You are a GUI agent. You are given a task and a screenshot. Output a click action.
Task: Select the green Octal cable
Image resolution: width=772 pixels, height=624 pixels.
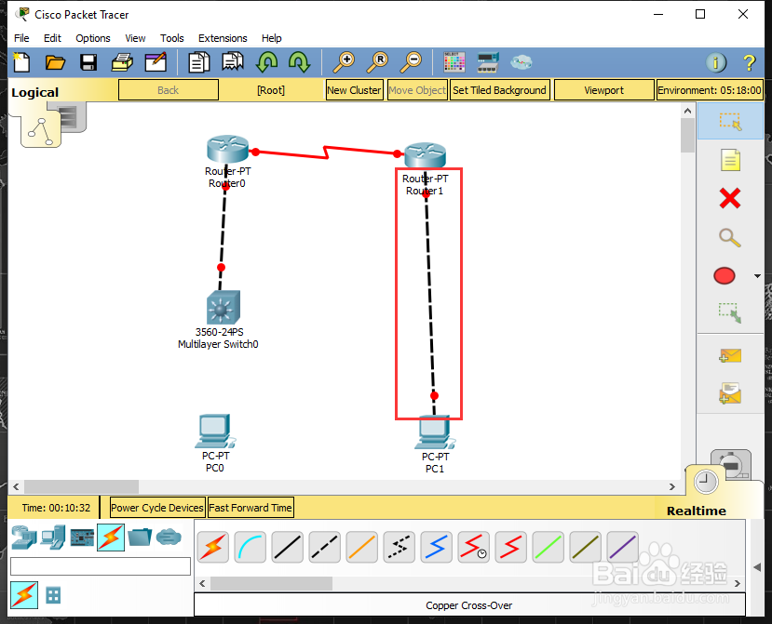[x=548, y=548]
